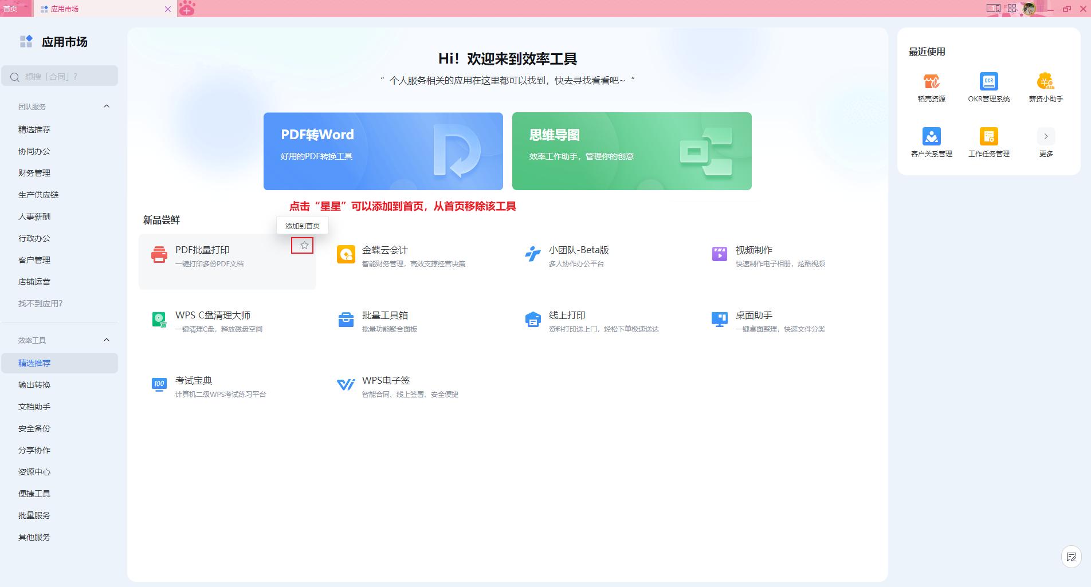Open the WPS电子签 app icon
Viewport: 1091px width, 587px height.
[x=345, y=384]
